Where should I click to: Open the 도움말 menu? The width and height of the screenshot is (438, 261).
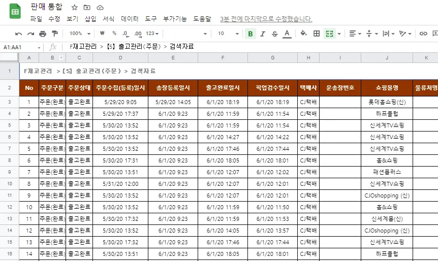tap(202, 19)
